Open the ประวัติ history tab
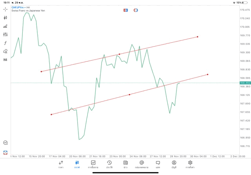This screenshot has width=251, height=175. point(109,164)
